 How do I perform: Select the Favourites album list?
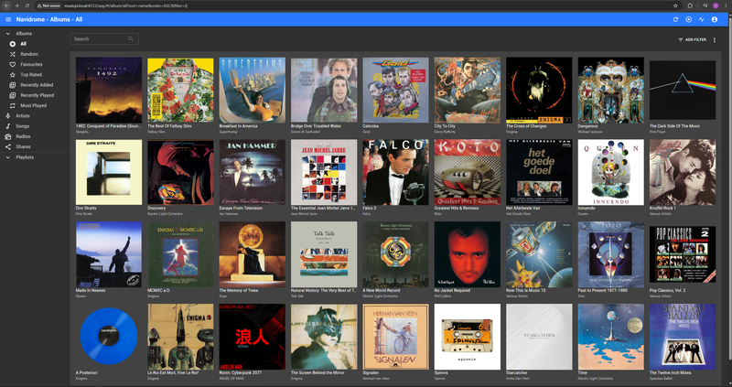tap(31, 64)
